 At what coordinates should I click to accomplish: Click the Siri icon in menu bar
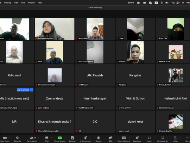(183, 3)
